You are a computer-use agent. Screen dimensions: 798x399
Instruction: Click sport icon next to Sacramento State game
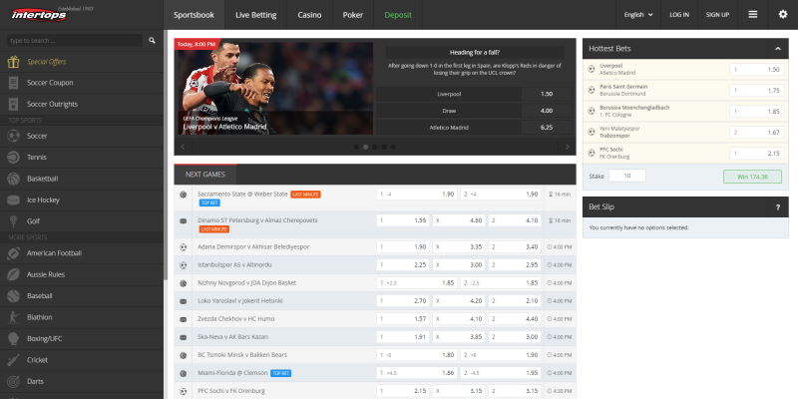[184, 195]
